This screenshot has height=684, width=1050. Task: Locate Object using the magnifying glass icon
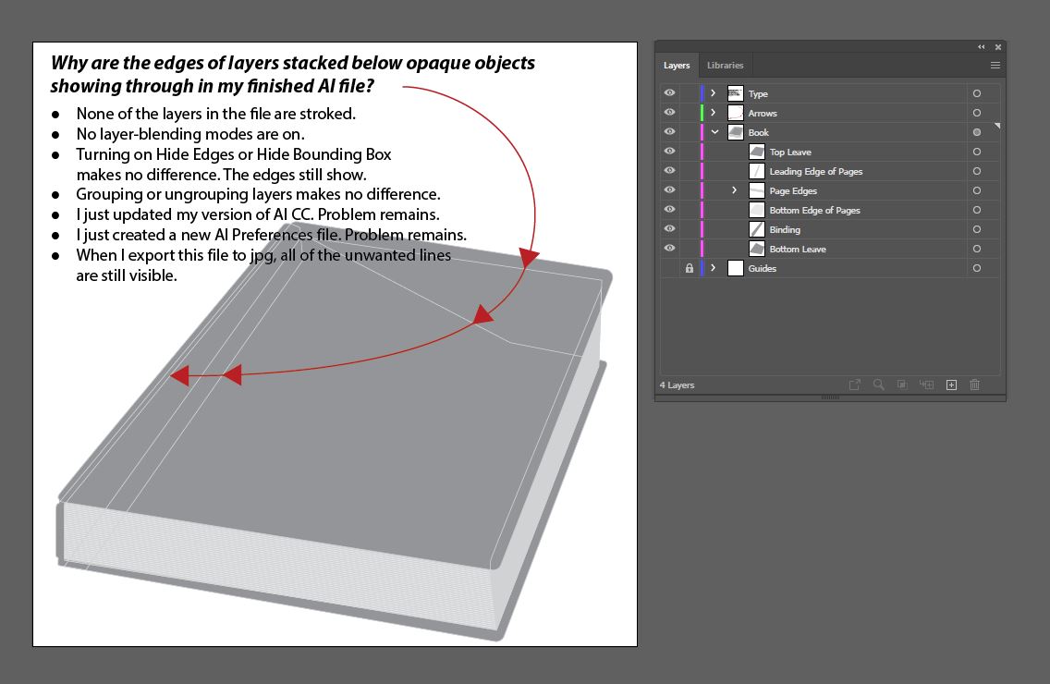[x=878, y=385]
